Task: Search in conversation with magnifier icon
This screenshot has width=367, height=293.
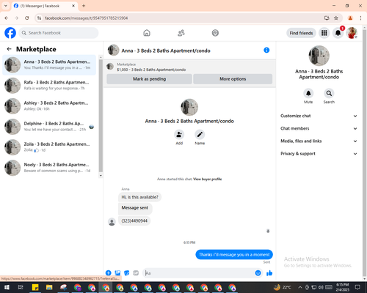Action: click(329, 93)
